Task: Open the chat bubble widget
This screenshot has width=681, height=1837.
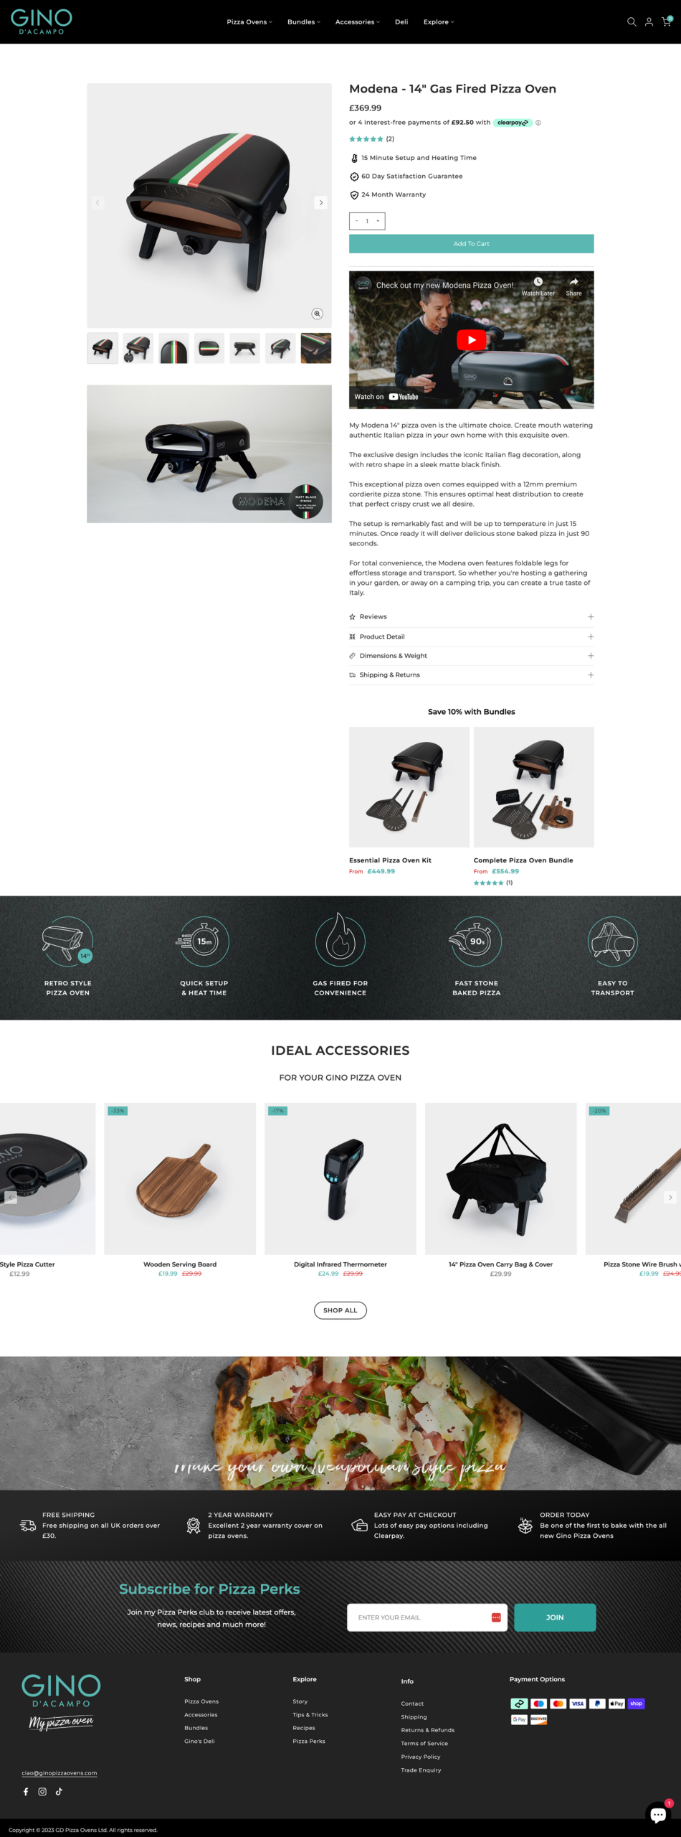Action: tap(657, 1815)
